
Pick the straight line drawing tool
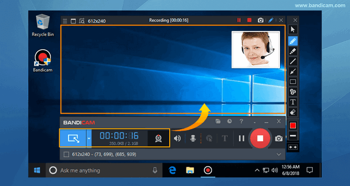point(293,61)
